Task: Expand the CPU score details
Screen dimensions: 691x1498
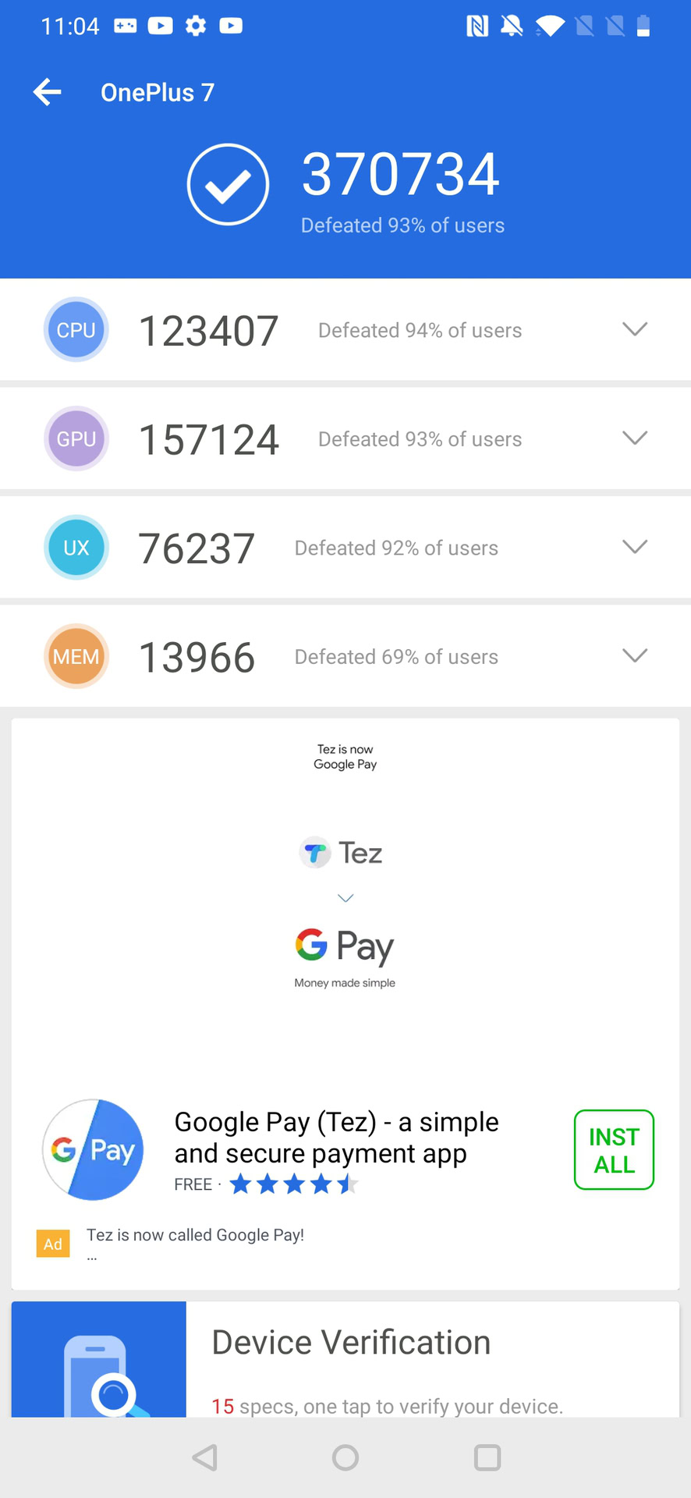Action: coord(635,329)
